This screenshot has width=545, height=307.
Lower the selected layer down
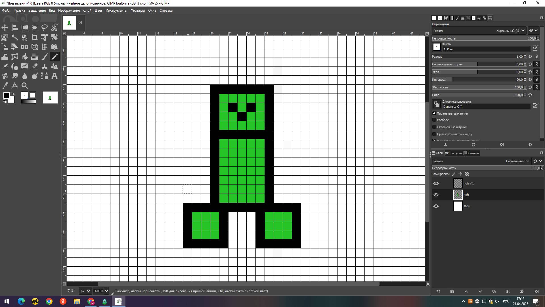coord(480,292)
